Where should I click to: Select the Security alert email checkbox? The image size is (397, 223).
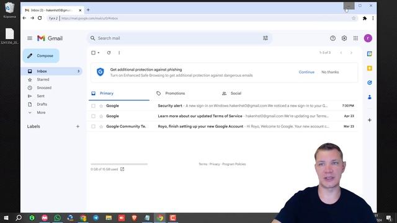[x=93, y=106]
